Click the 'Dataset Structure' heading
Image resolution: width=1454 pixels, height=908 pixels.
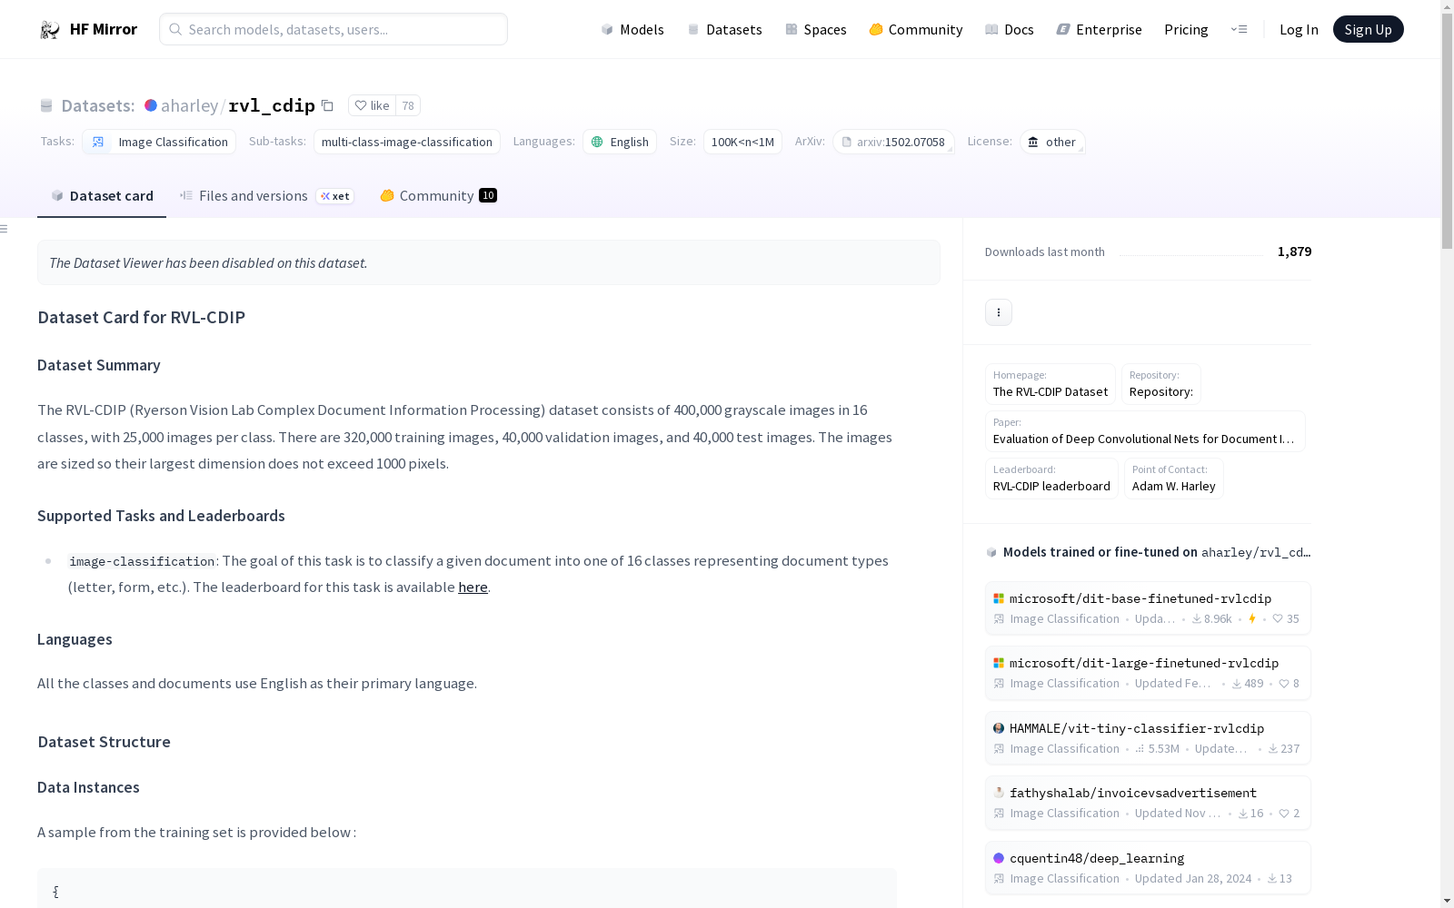[x=104, y=742]
